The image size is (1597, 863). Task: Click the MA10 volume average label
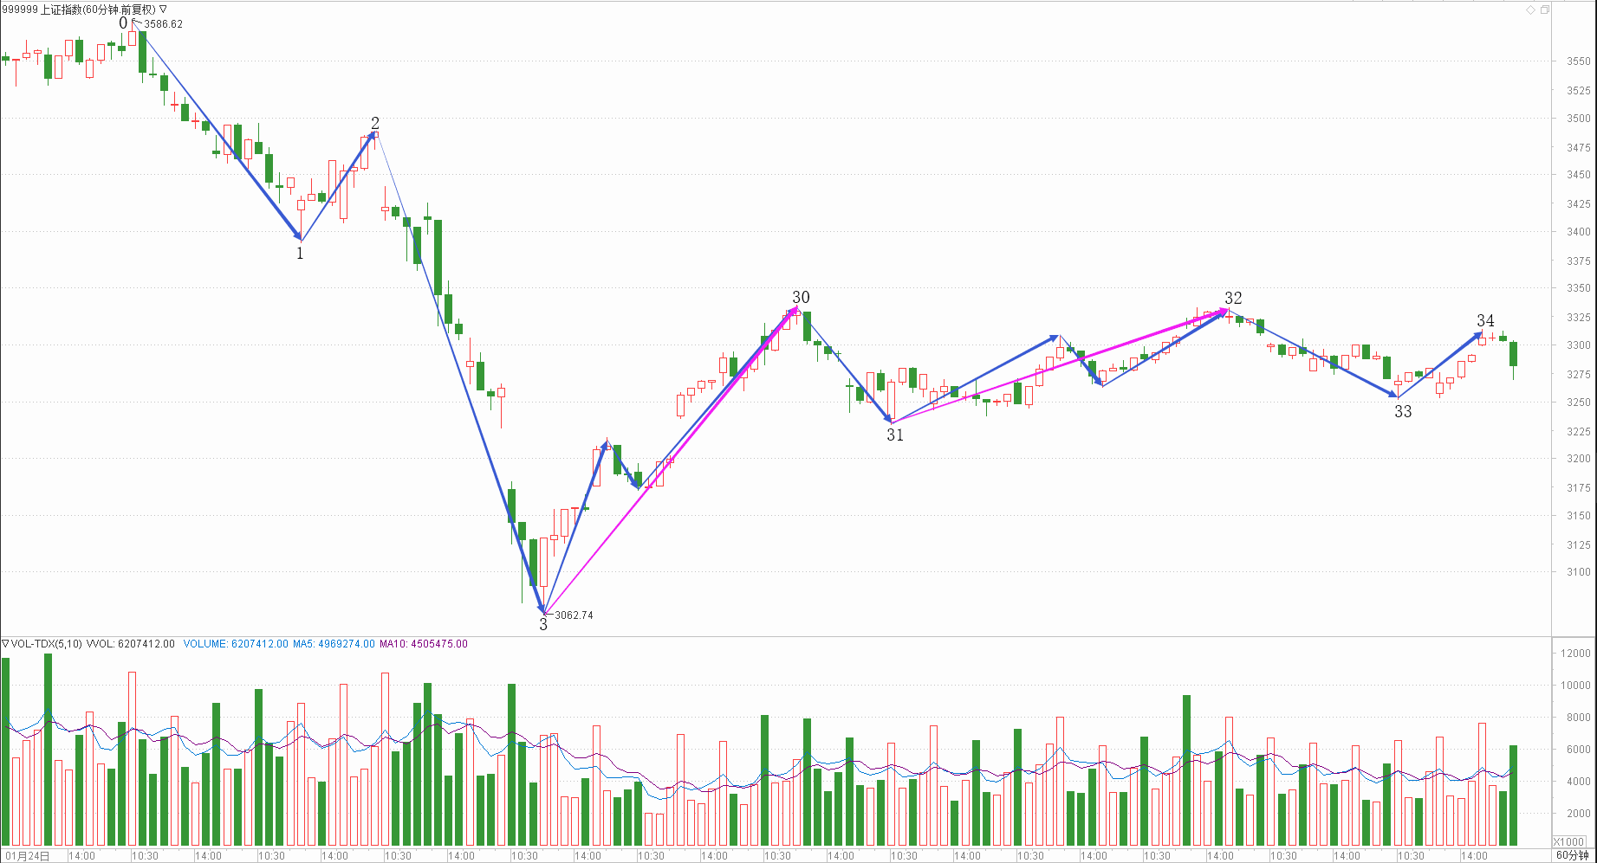click(x=423, y=644)
